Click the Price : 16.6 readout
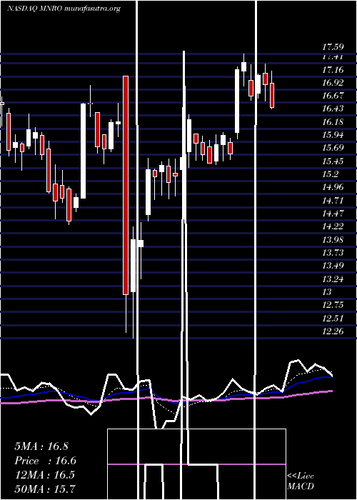357x500 pixels. point(45,461)
